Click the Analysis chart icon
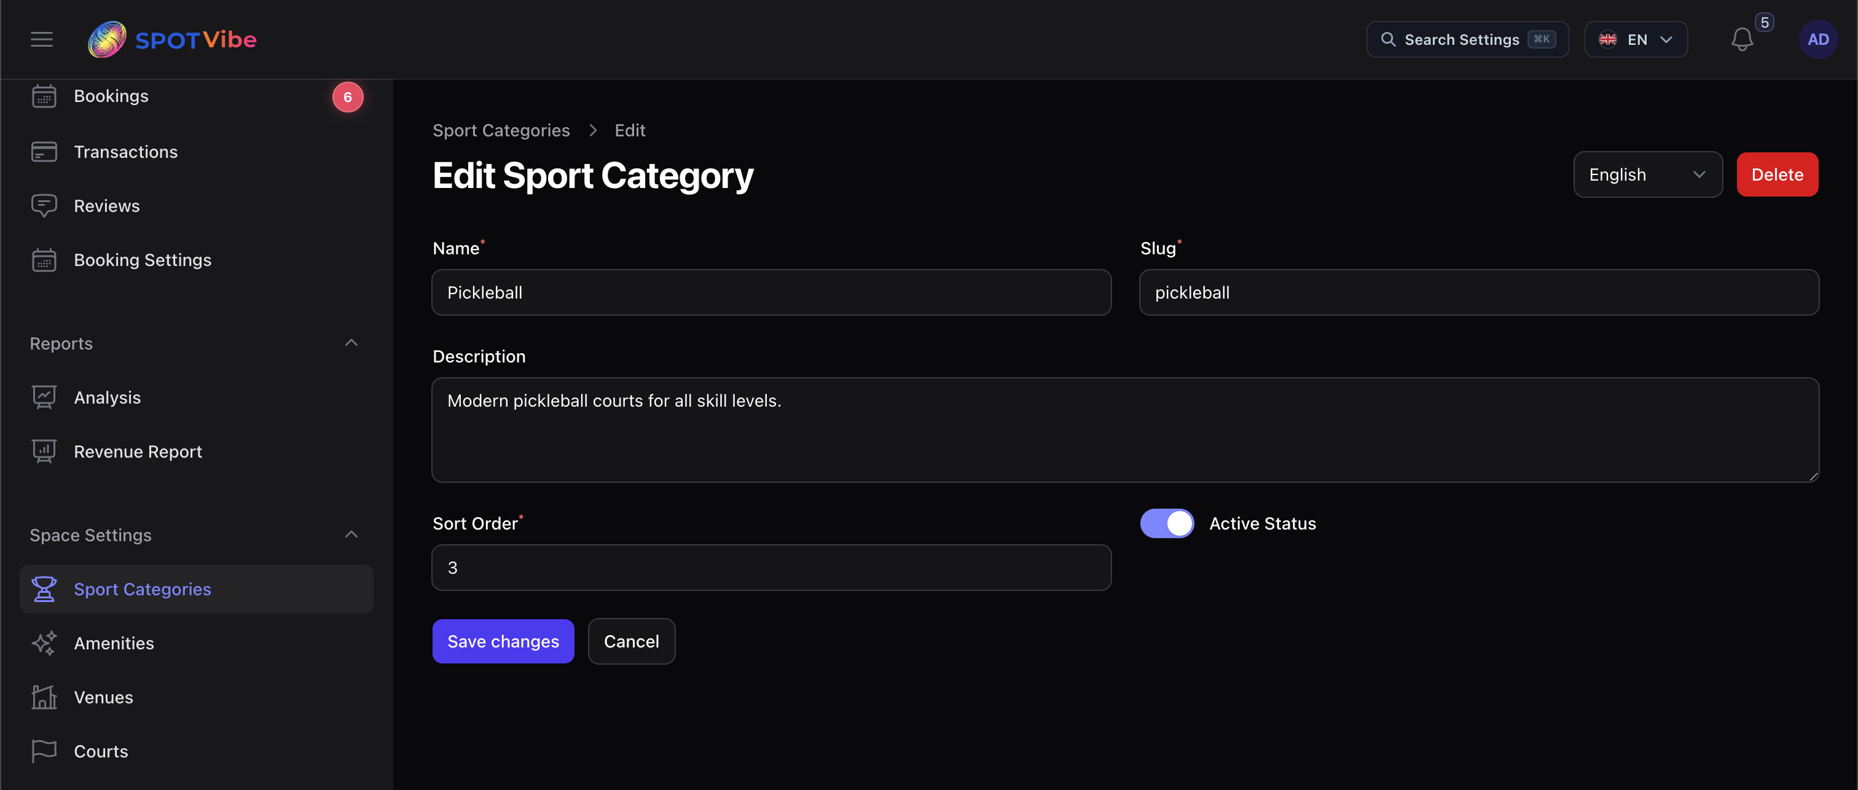The height and width of the screenshot is (790, 1858). click(44, 397)
